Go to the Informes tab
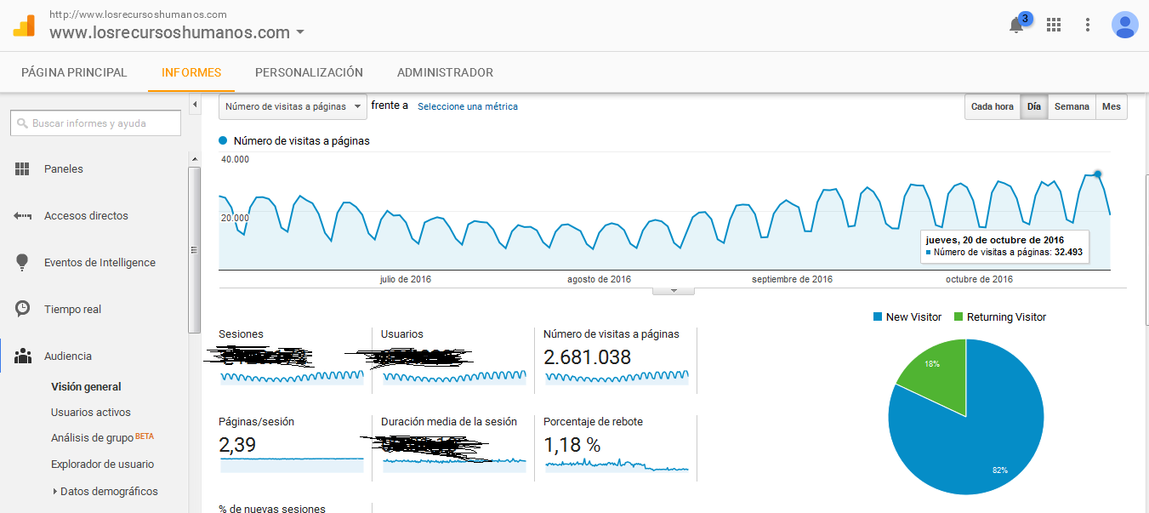This screenshot has width=1149, height=513. pyautogui.click(x=191, y=72)
